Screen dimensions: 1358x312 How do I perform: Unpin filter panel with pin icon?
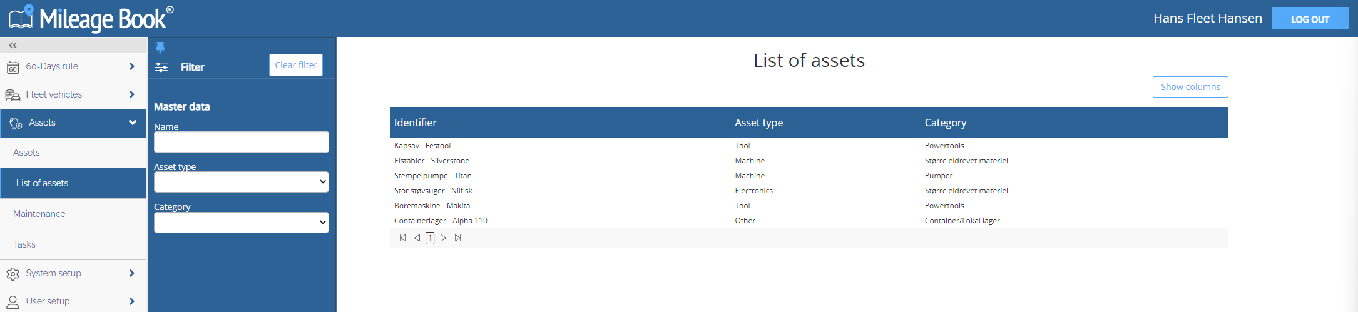click(160, 48)
